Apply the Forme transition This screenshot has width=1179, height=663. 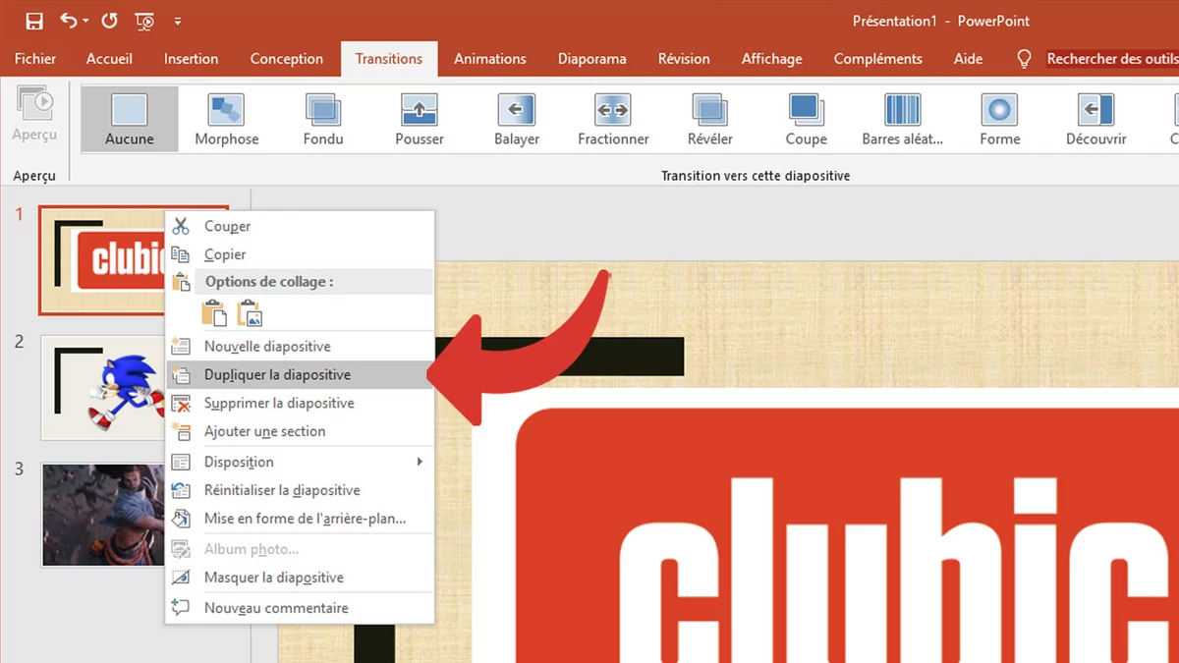pos(998,118)
